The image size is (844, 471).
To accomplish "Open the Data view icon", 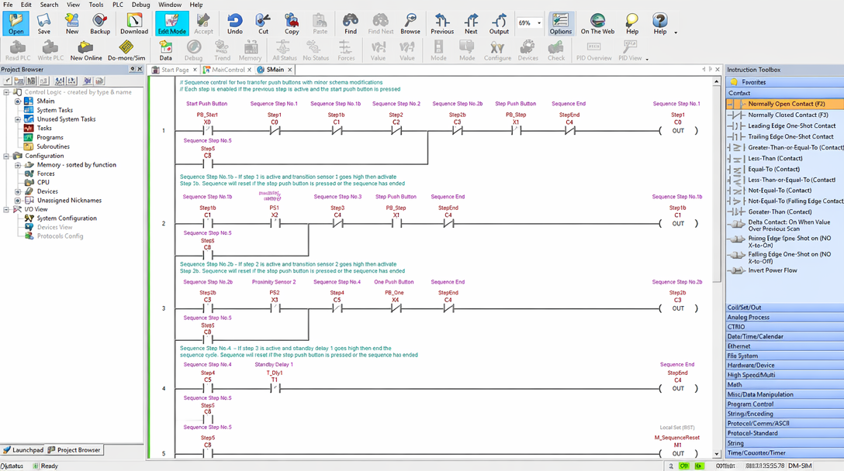I will click(166, 50).
